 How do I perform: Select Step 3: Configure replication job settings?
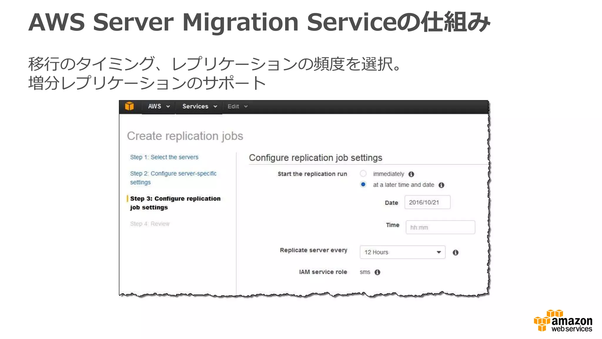tap(175, 203)
